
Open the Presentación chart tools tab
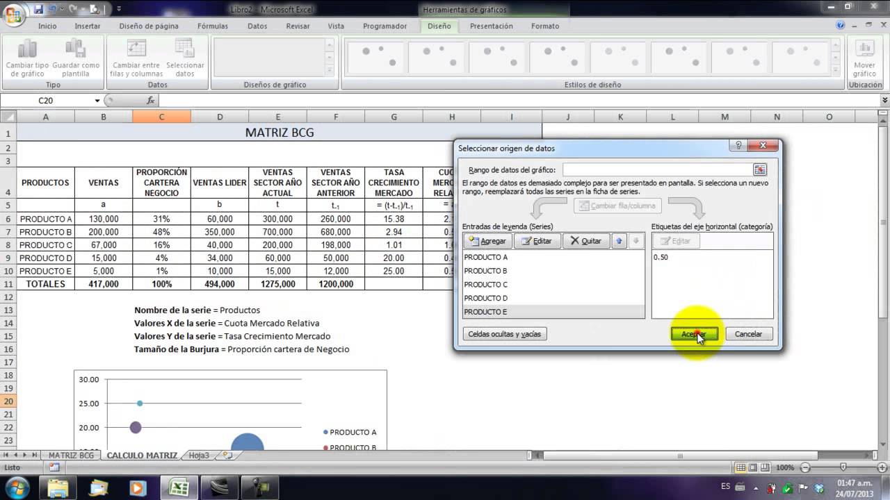pyautogui.click(x=492, y=26)
